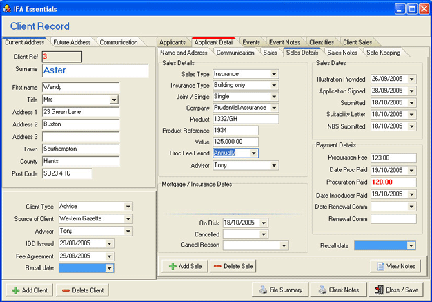This screenshot has width=432, height=302.
Task: Expand the Cancel Reason dropdown
Action: point(284,245)
